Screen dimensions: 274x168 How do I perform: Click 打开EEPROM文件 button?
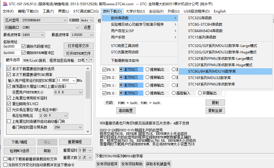tap(79, 53)
